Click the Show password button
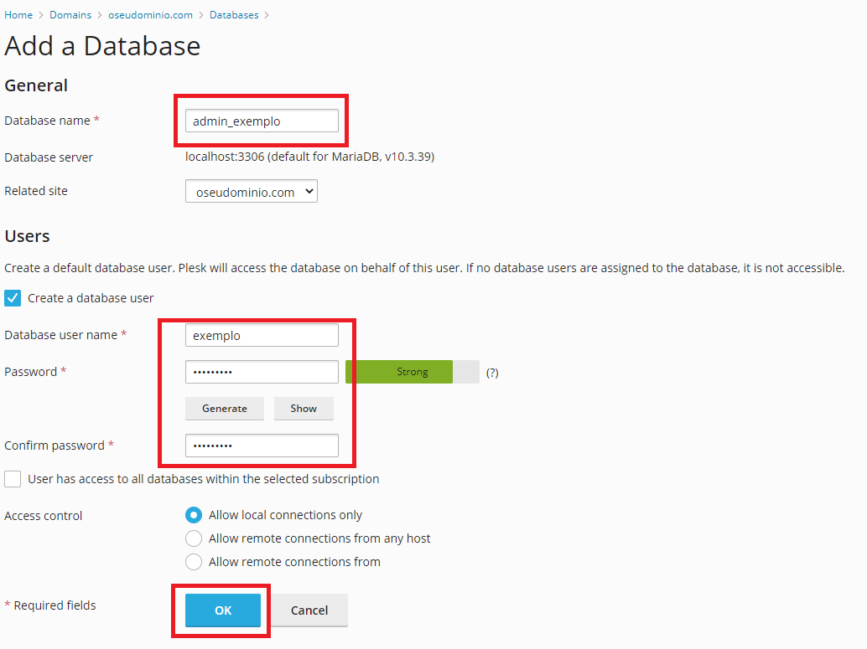The width and height of the screenshot is (867, 649). point(304,409)
